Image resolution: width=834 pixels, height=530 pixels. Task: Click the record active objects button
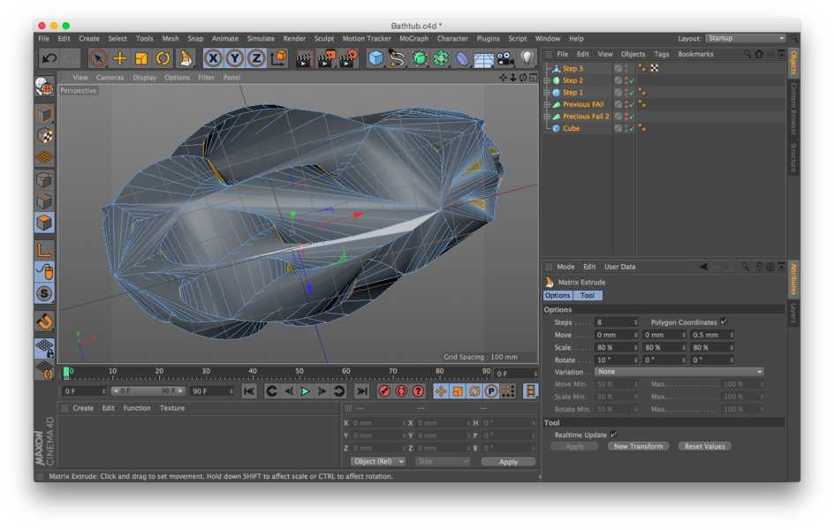pos(384,391)
